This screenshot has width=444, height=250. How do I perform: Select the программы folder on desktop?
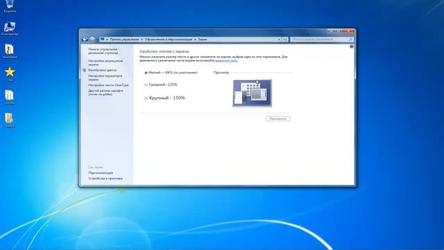pyautogui.click(x=10, y=51)
